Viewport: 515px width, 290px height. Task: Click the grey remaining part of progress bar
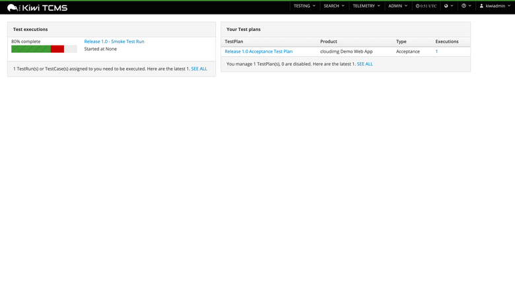pos(71,49)
